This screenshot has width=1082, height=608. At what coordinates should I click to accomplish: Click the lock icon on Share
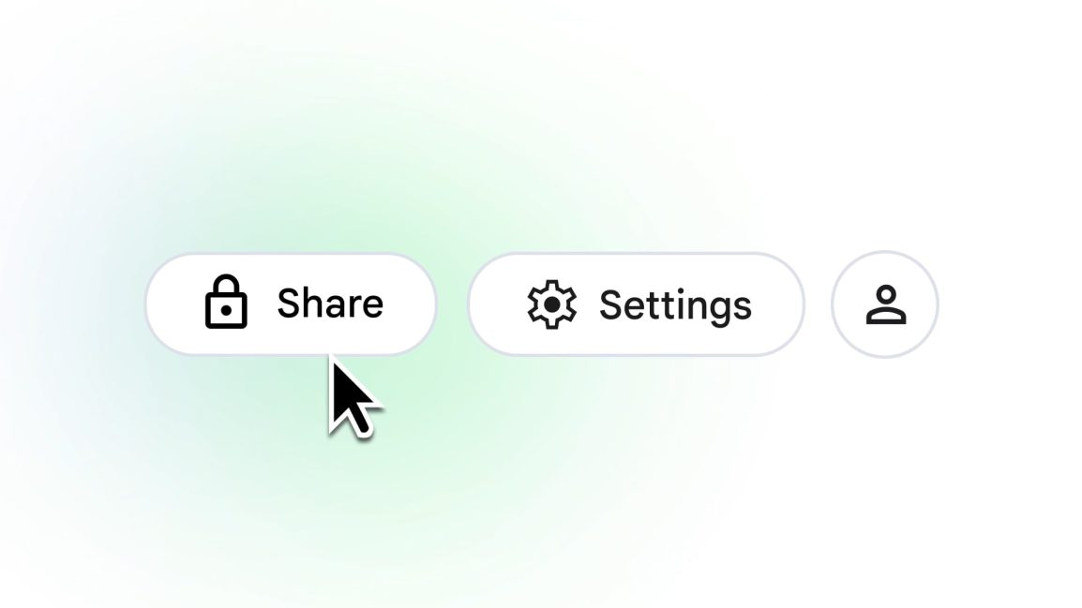pyautogui.click(x=226, y=302)
